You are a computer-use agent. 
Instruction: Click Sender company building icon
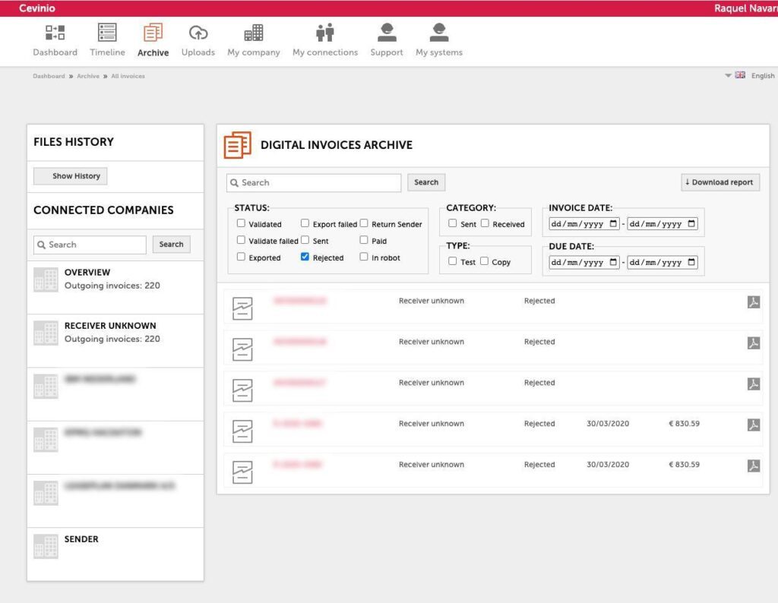[x=46, y=547]
